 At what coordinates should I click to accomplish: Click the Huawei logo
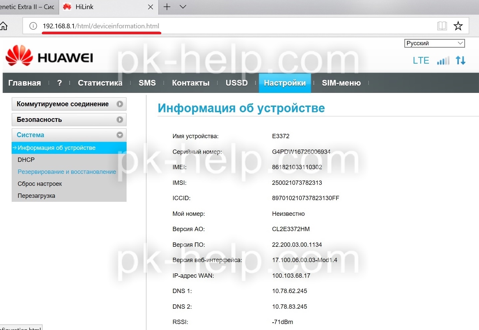pos(49,56)
